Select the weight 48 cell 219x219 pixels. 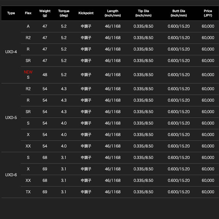(x=45, y=75)
